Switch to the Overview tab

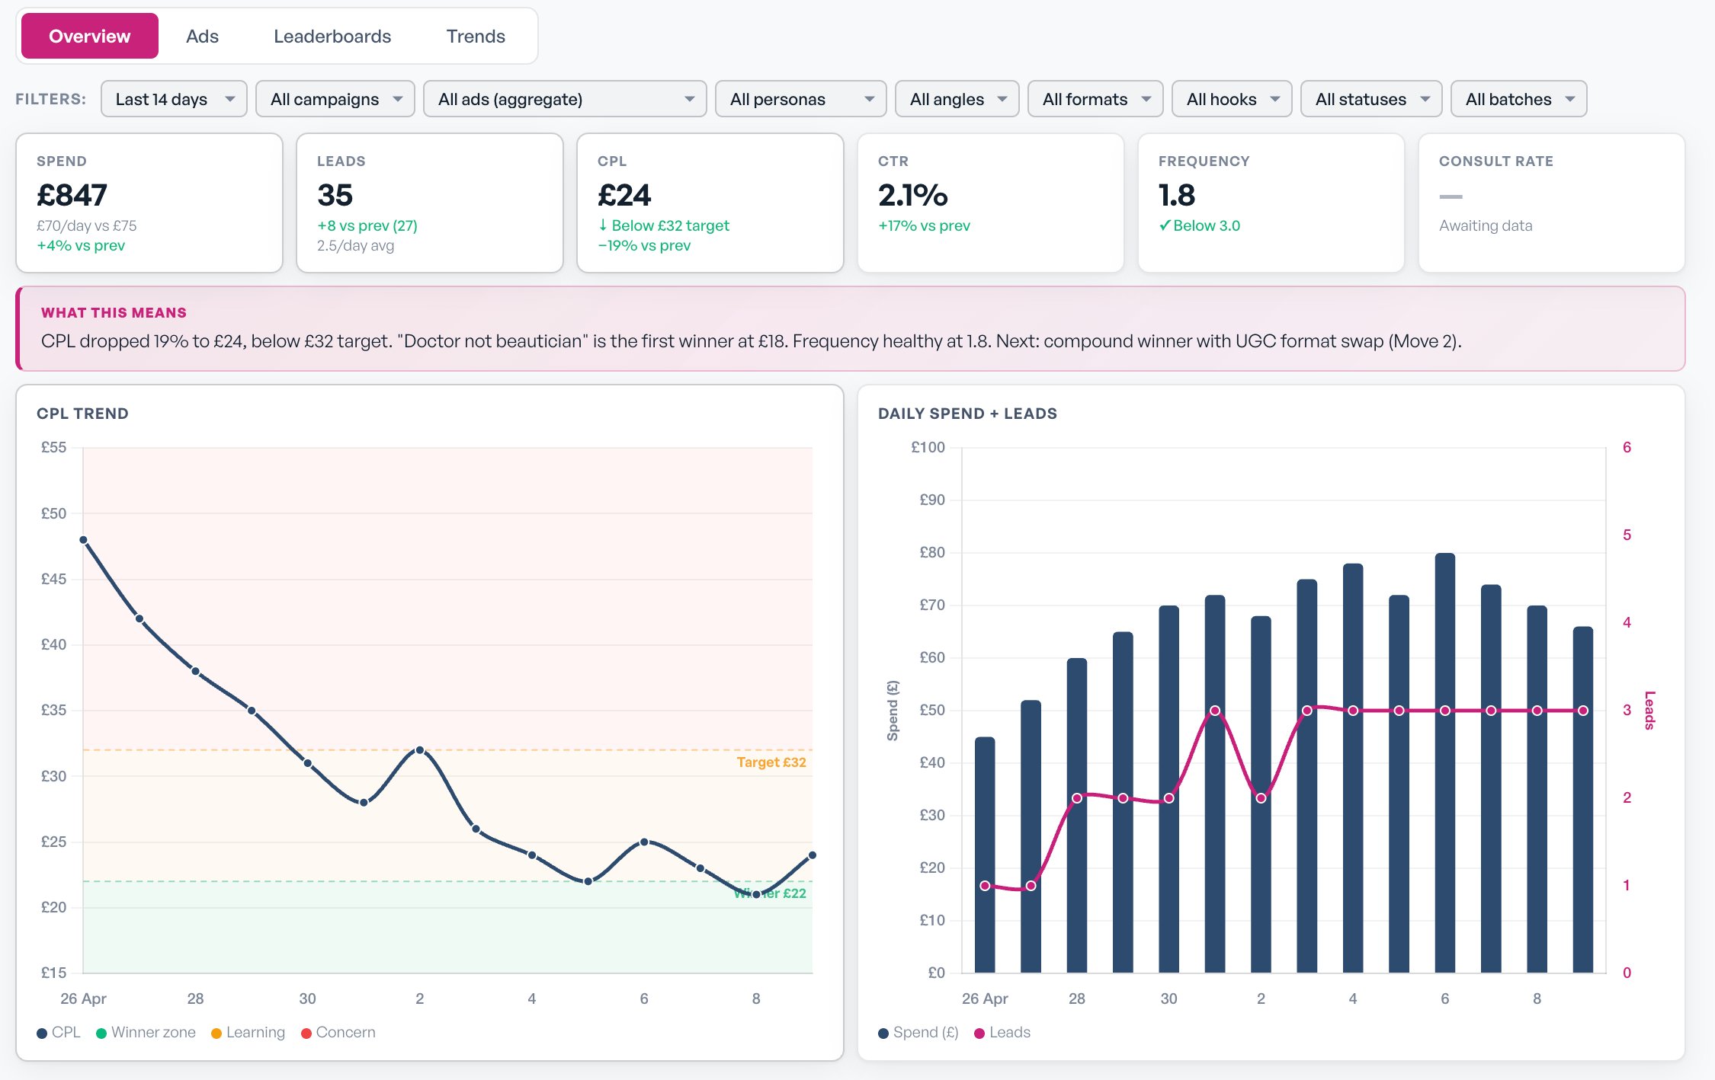[x=89, y=36]
